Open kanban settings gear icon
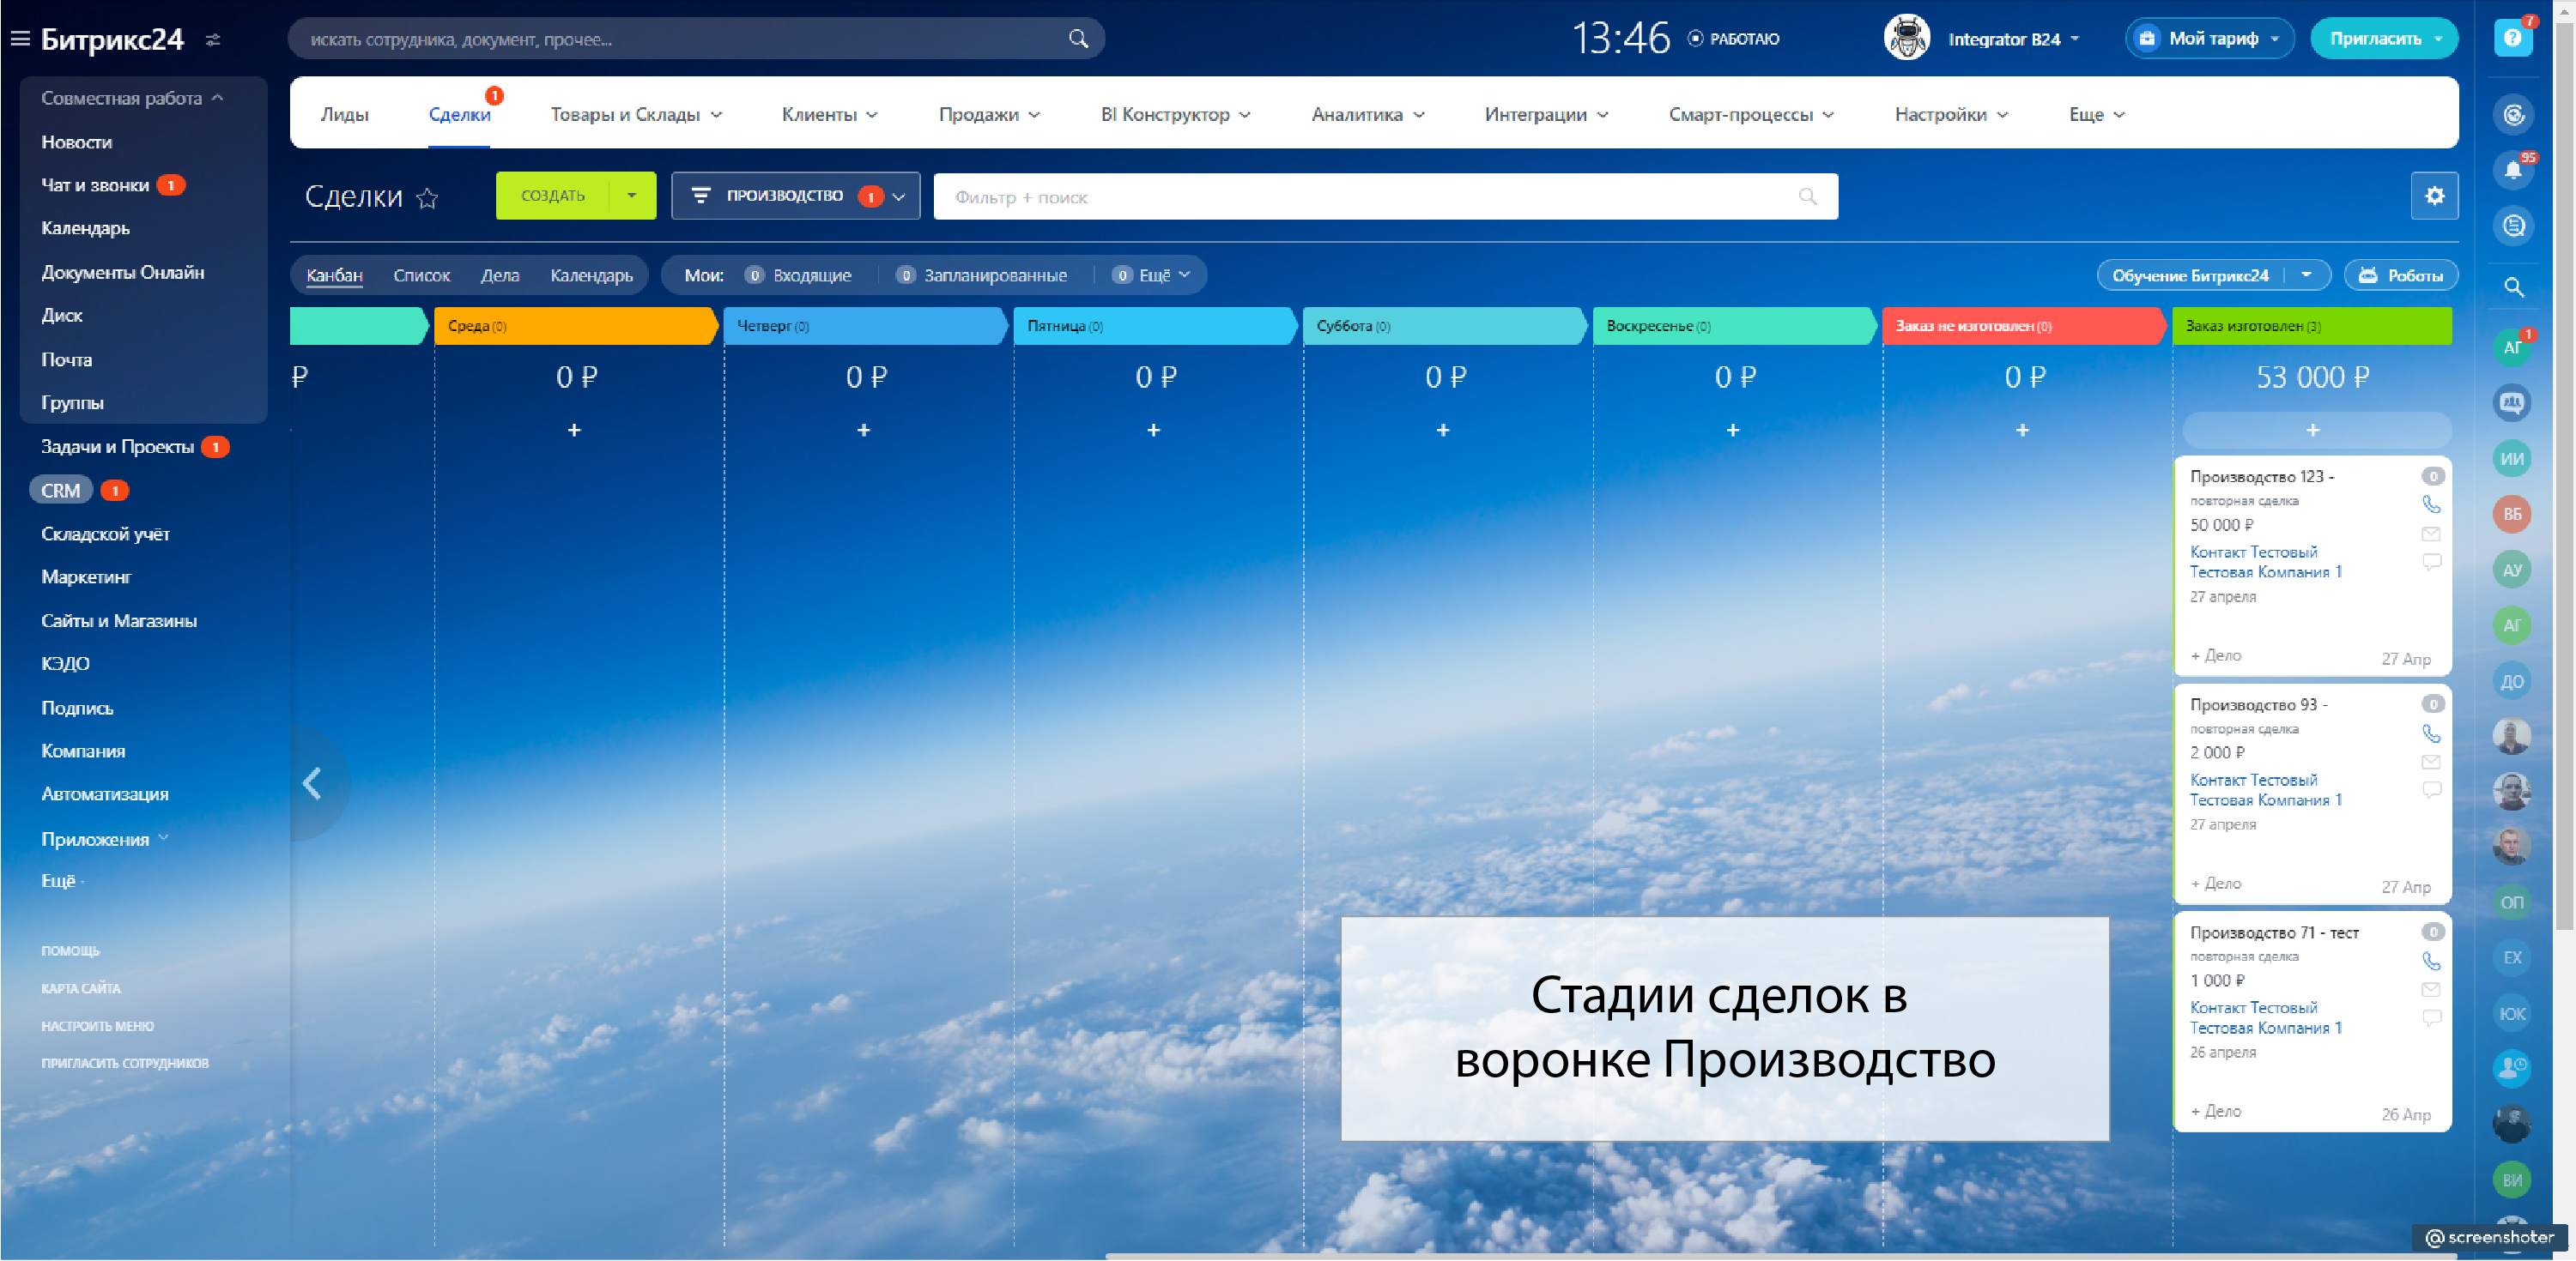Image resolution: width=2576 pixels, height=1261 pixels. point(2434,196)
